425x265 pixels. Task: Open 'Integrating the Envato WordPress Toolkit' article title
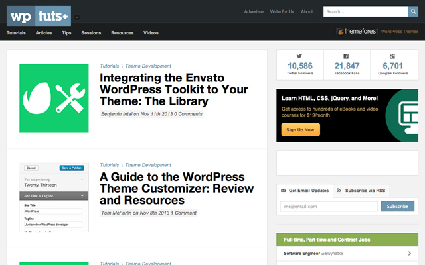(x=174, y=89)
